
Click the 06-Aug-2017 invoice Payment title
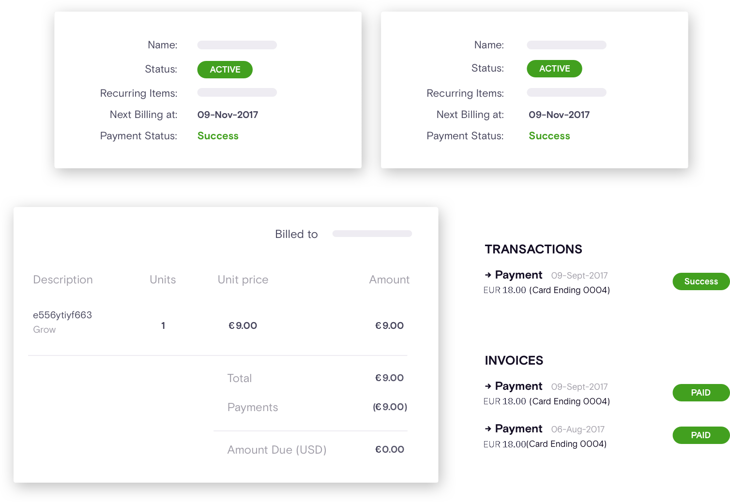(518, 429)
